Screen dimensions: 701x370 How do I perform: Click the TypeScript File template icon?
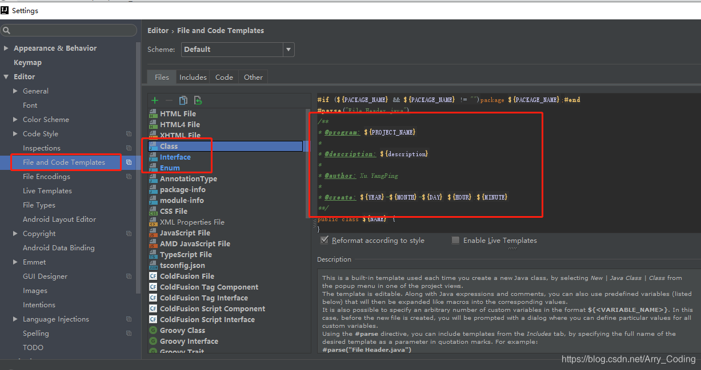(x=153, y=254)
